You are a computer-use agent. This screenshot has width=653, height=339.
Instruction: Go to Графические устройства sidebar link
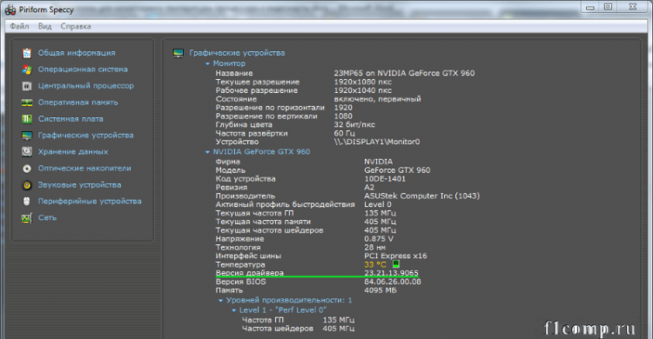[x=86, y=136]
